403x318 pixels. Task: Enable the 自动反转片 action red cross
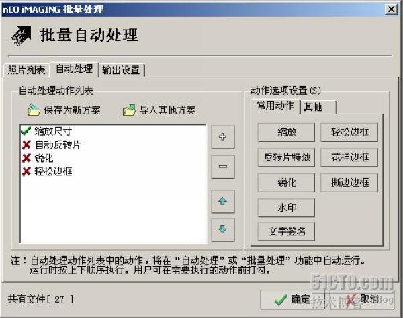tap(26, 145)
